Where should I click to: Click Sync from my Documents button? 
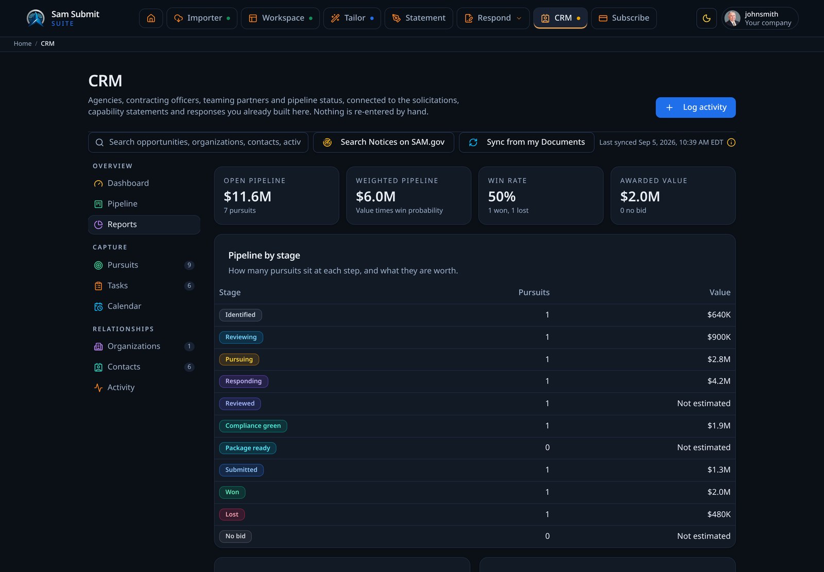[x=526, y=143]
